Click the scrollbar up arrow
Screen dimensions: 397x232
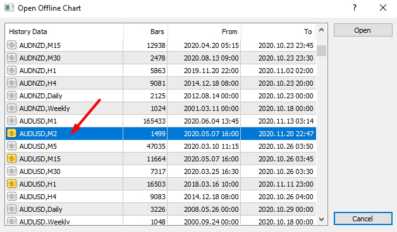322,30
